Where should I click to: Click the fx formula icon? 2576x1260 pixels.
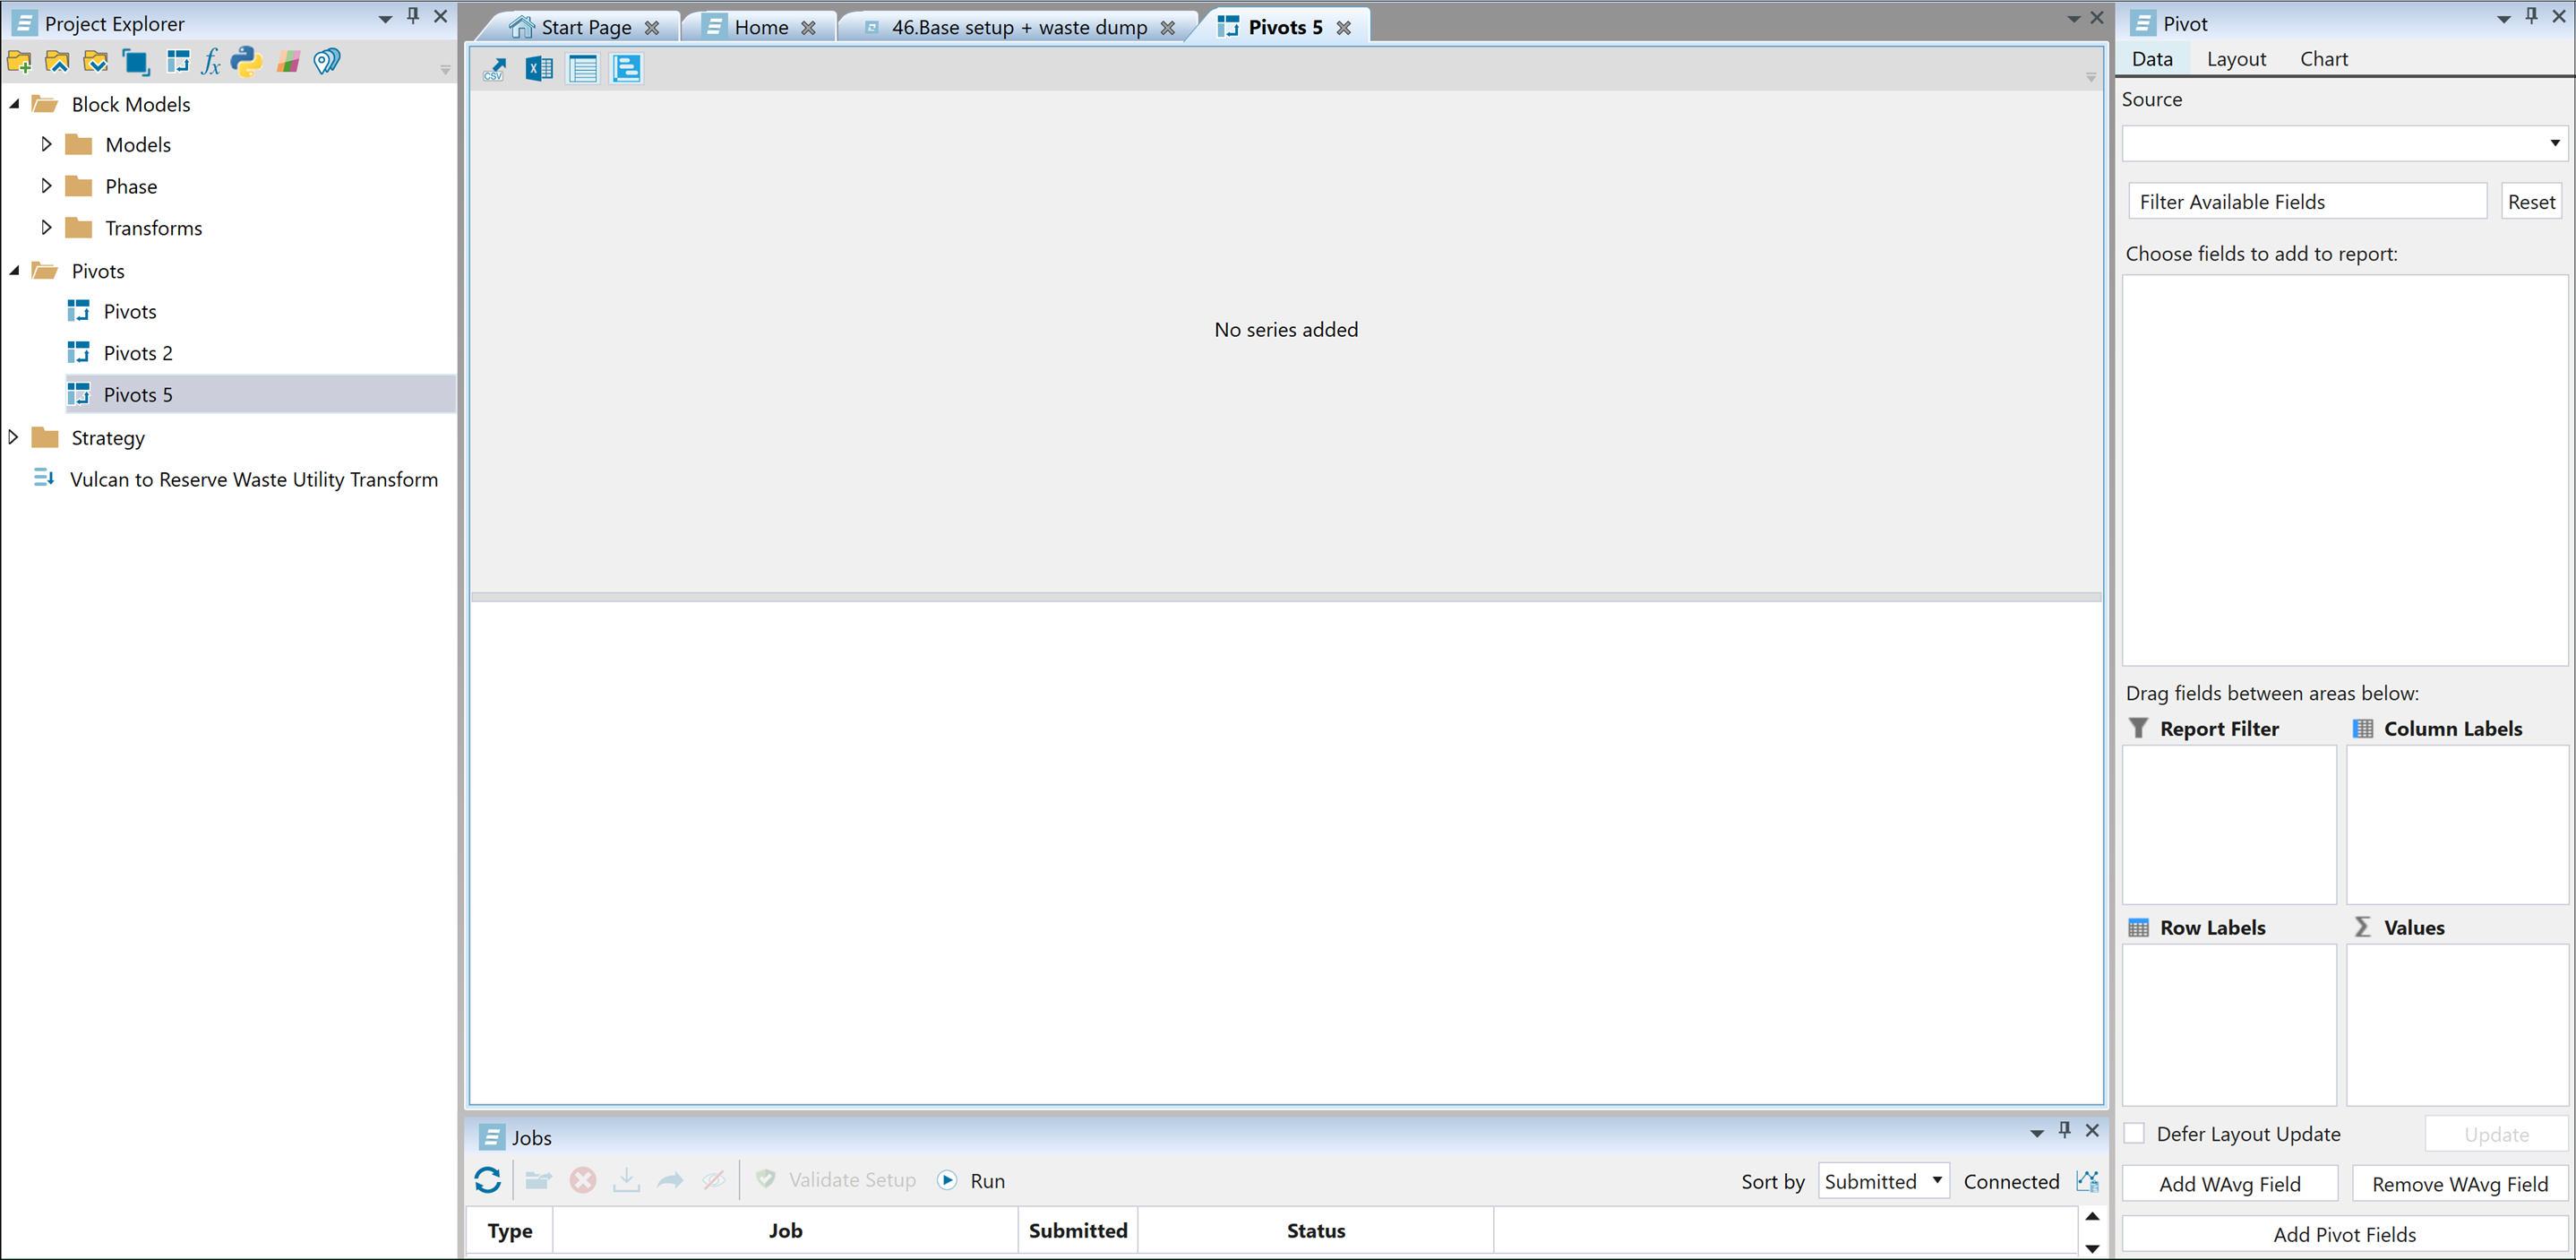(210, 62)
